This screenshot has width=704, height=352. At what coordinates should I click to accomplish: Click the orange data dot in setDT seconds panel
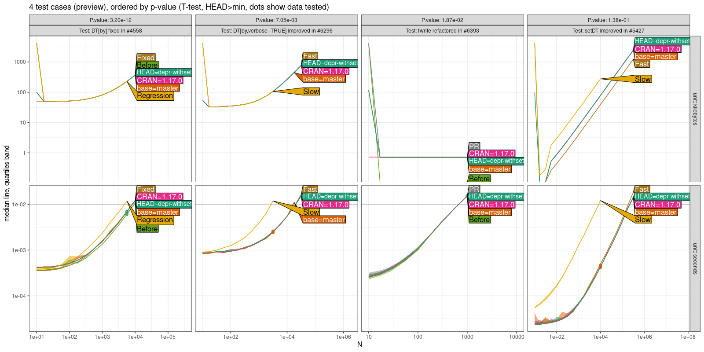[600, 266]
